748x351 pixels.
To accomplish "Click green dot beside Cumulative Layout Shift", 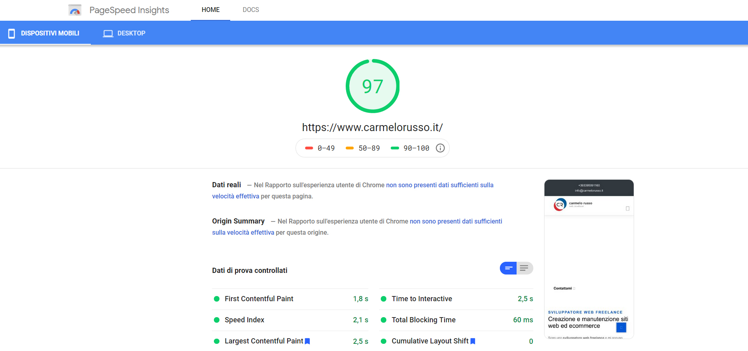I will (384, 341).
